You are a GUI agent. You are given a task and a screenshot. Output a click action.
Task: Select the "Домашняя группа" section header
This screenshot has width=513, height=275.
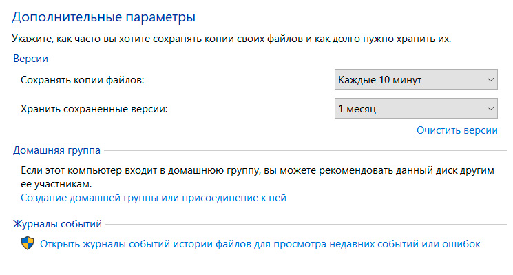tap(56, 150)
